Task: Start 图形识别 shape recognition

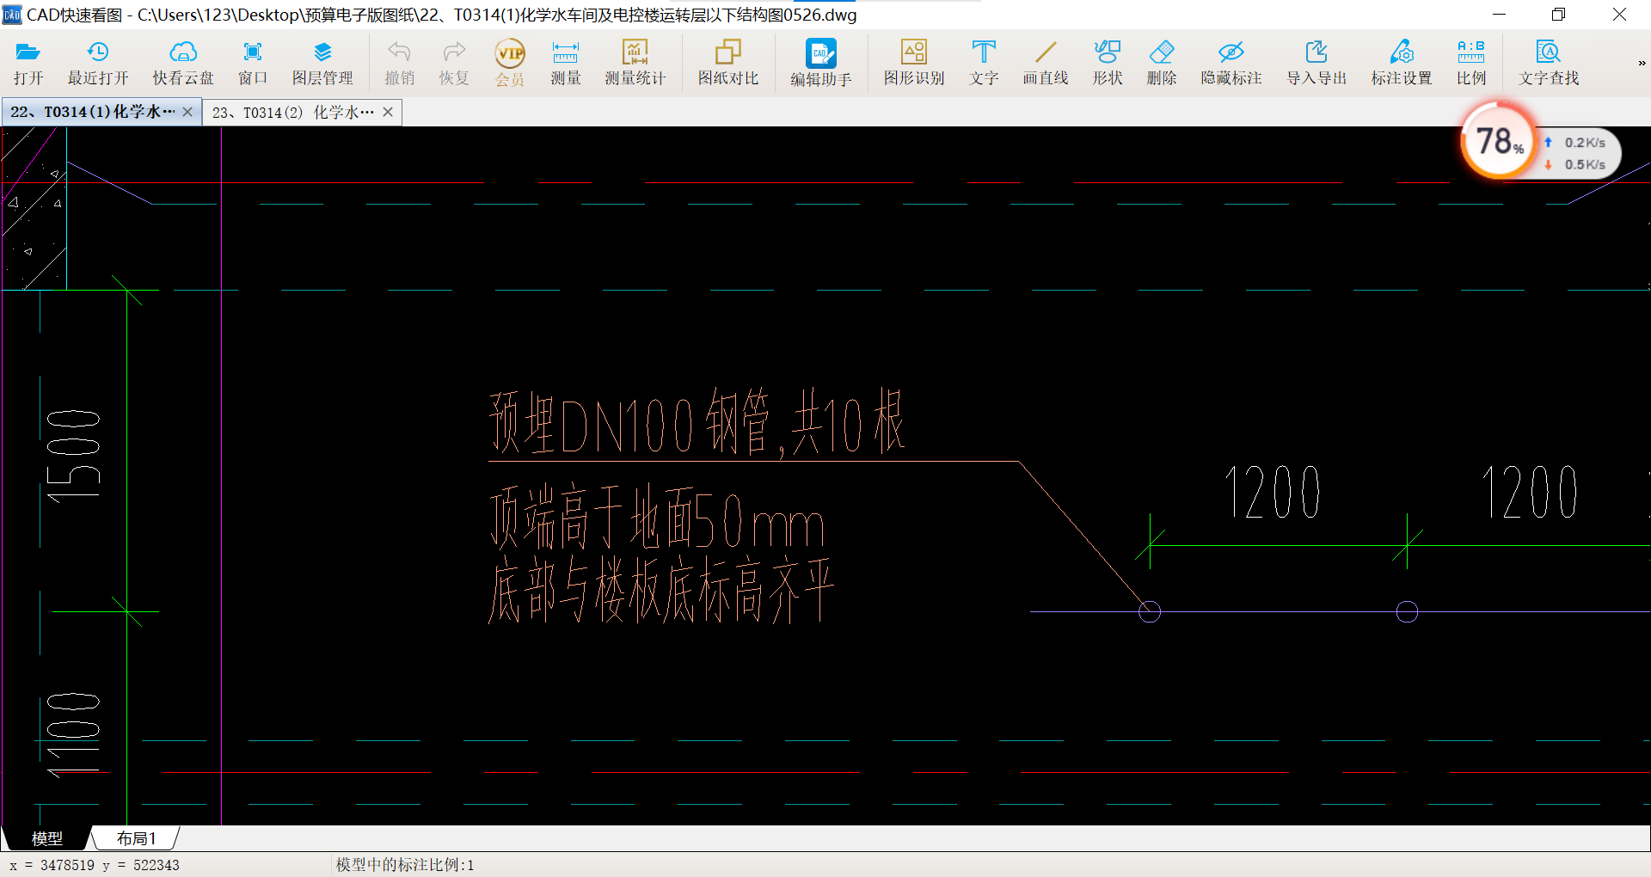Action: pos(914,63)
